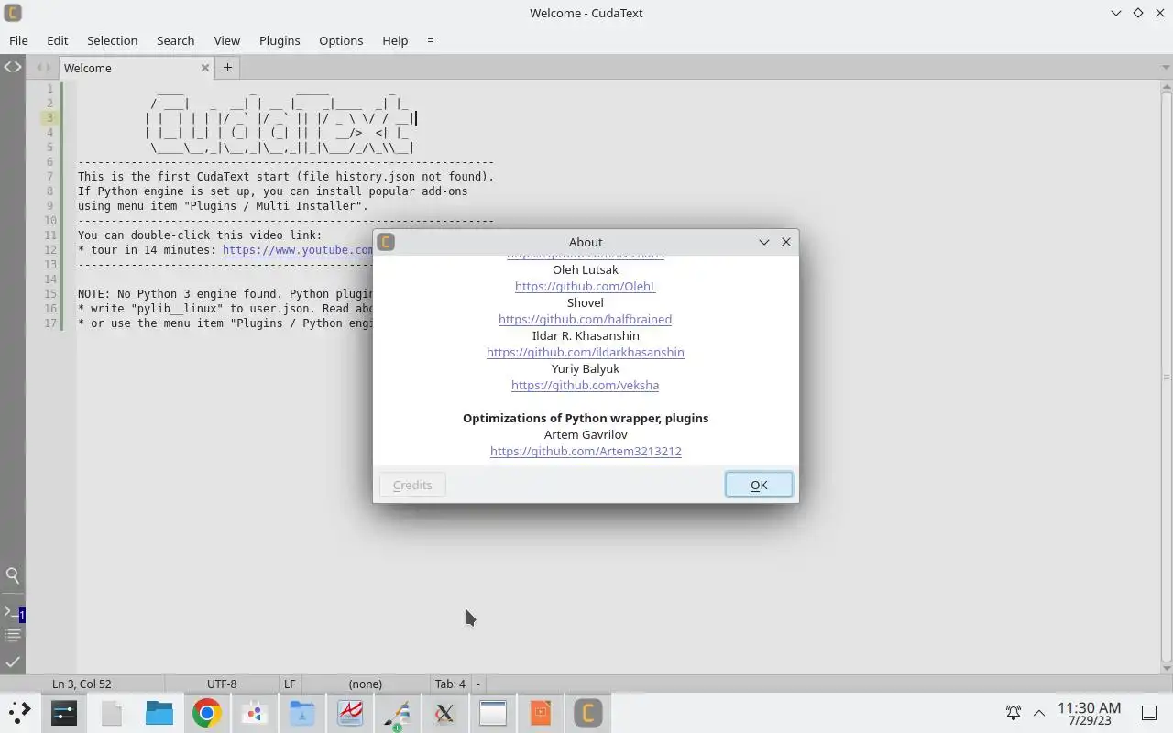Click the name Oleh Lutsak in About
This screenshot has width=1173, height=733.
586,269
